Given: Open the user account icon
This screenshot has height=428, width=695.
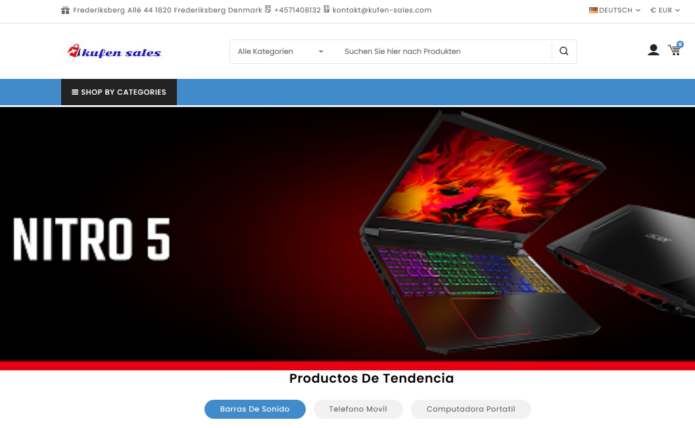Looking at the screenshot, I should (x=653, y=50).
